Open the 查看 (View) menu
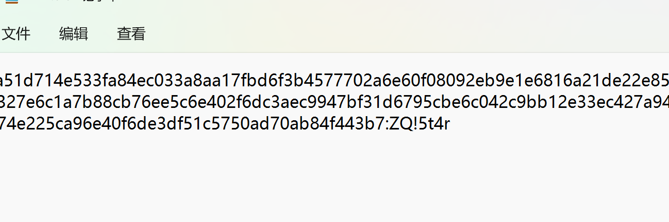 [131, 34]
